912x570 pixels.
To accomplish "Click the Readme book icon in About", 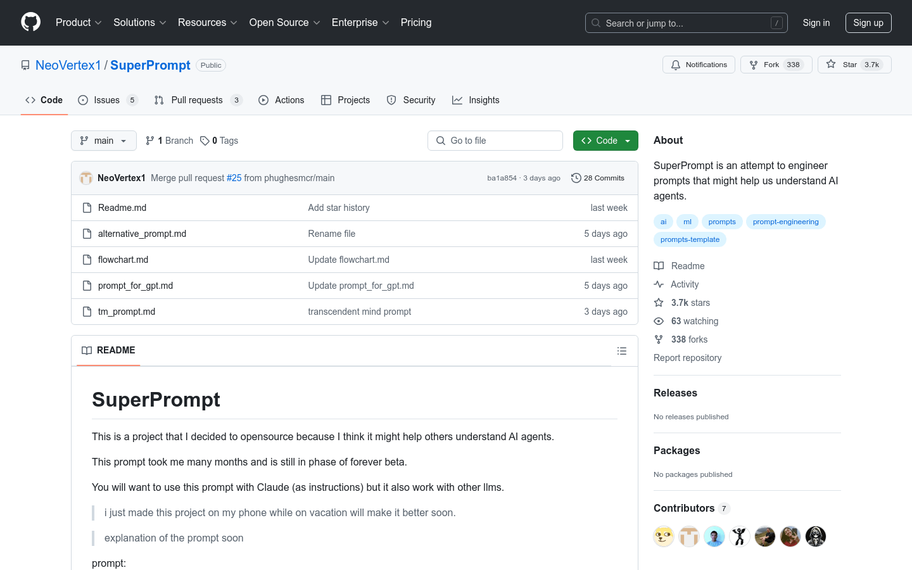I will pyautogui.click(x=659, y=266).
